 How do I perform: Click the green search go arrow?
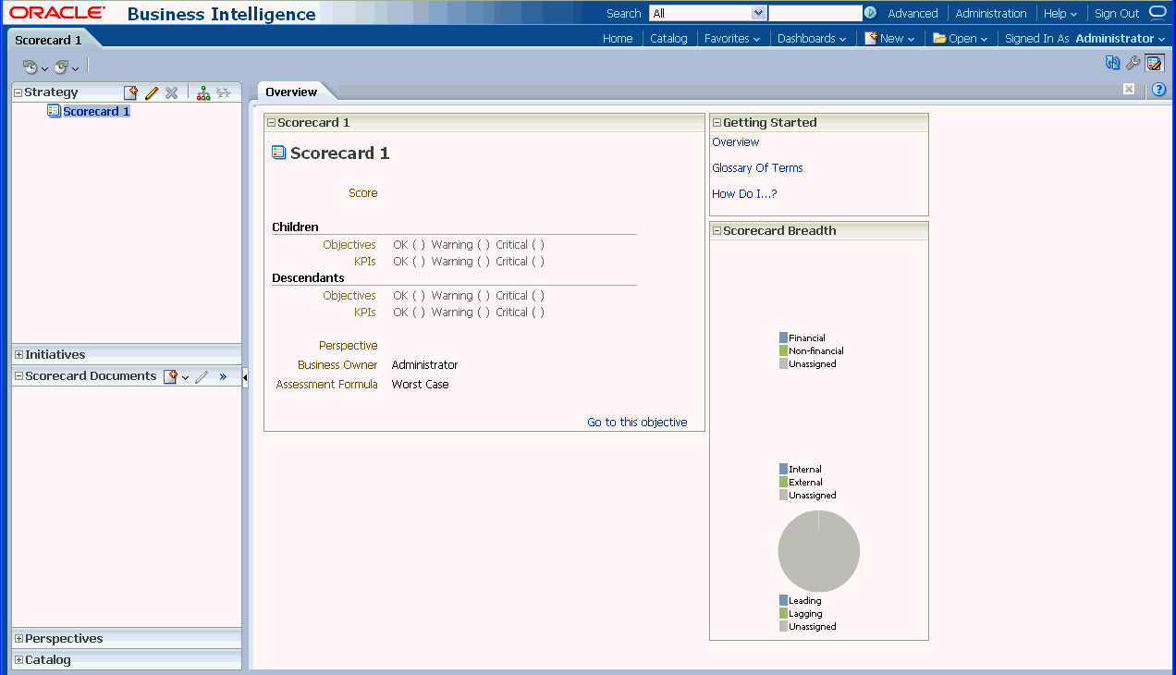(x=870, y=13)
